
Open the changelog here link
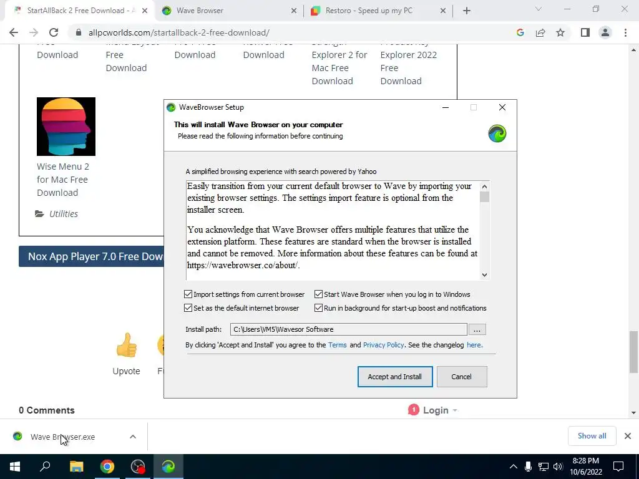tap(474, 345)
